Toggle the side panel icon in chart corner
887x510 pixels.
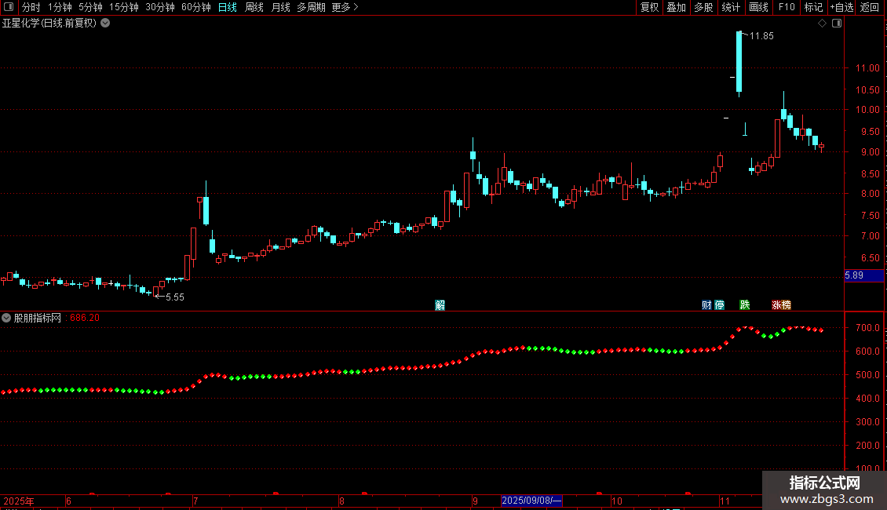837,24
